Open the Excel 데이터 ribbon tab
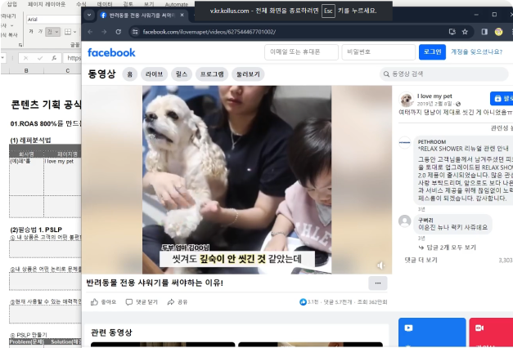The height and width of the screenshot is (348, 513). pyautogui.click(x=105, y=4)
